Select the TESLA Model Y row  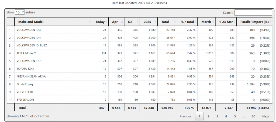(26, 53)
